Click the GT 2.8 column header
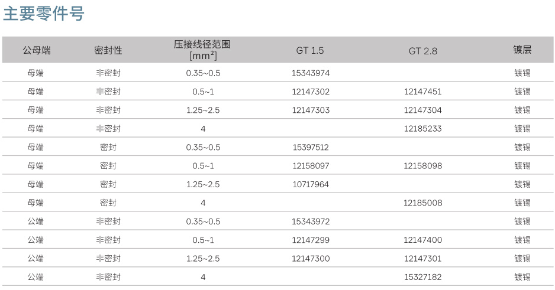 pos(422,51)
